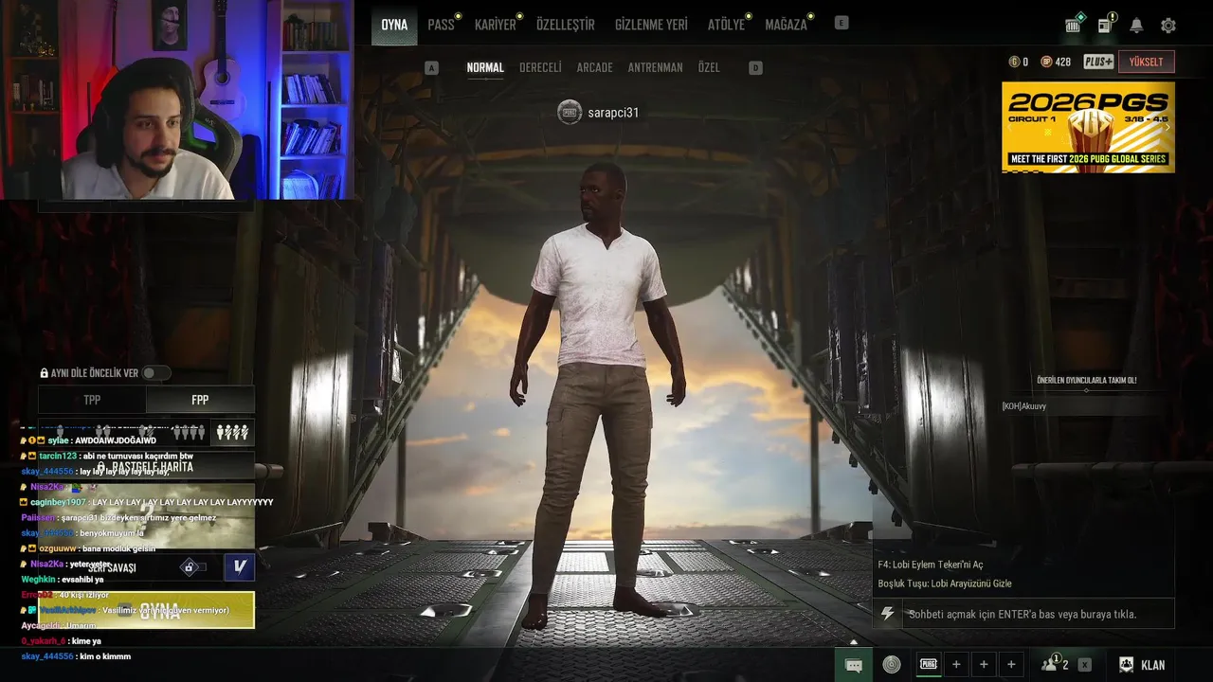Click the 2026 PGS banner

click(x=1088, y=127)
